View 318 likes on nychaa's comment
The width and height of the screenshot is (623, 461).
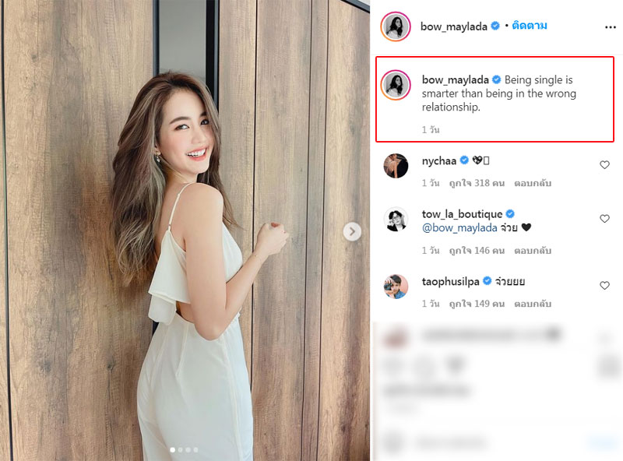(477, 183)
